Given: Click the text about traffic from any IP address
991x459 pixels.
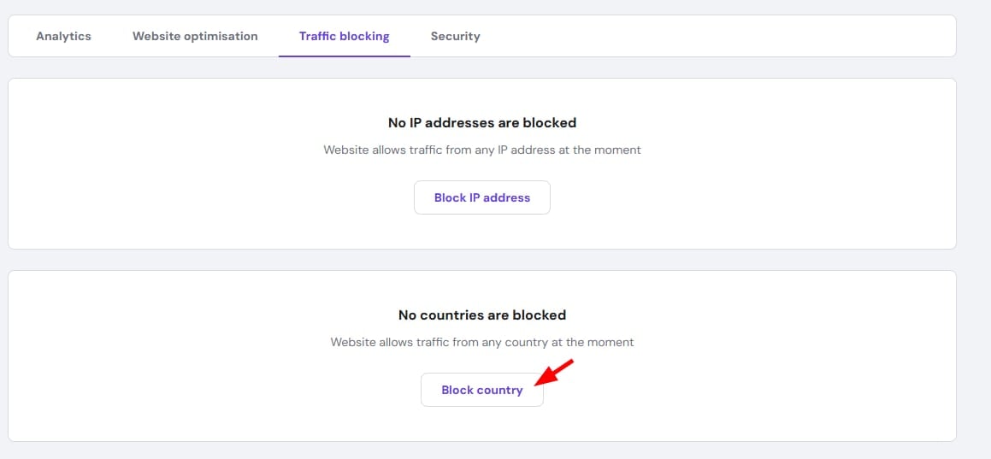Looking at the screenshot, I should 482,150.
